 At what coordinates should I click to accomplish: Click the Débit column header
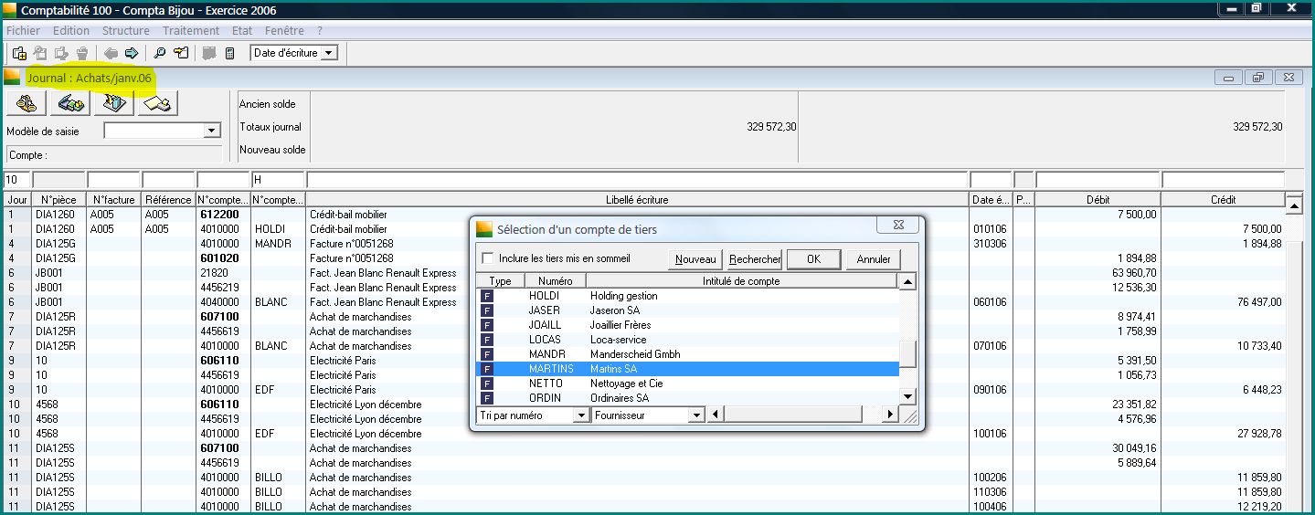(1098, 200)
